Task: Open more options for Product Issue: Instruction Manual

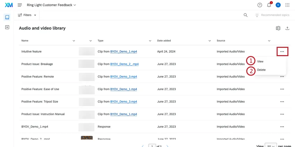Action: click(282, 114)
